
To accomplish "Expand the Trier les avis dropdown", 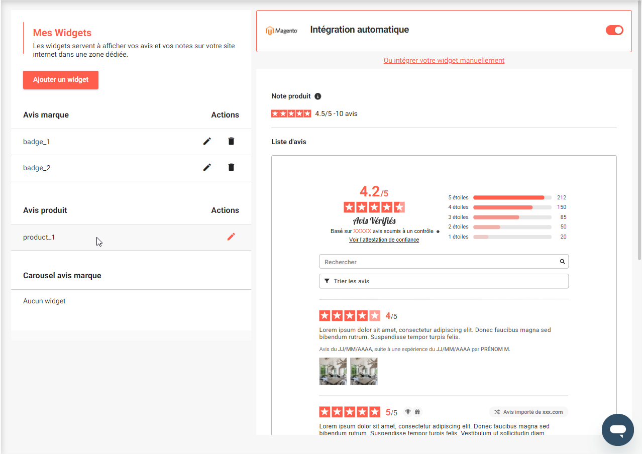I will pyautogui.click(x=444, y=281).
